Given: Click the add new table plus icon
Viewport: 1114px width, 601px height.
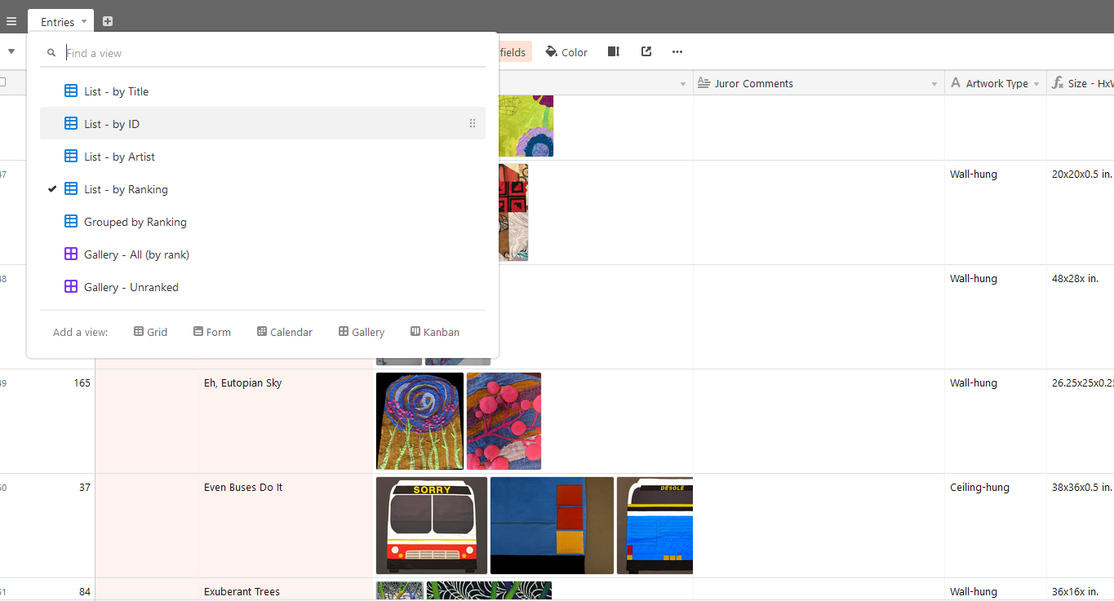Looking at the screenshot, I should point(108,21).
